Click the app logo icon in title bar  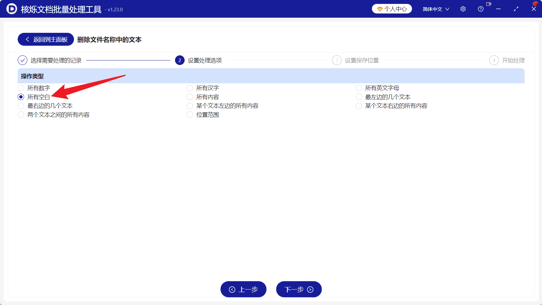(x=12, y=9)
